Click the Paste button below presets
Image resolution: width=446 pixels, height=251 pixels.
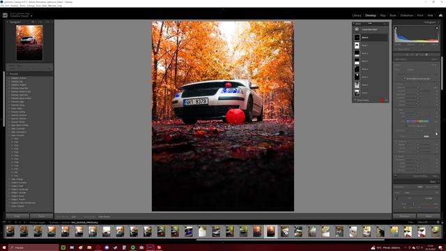[42, 216]
